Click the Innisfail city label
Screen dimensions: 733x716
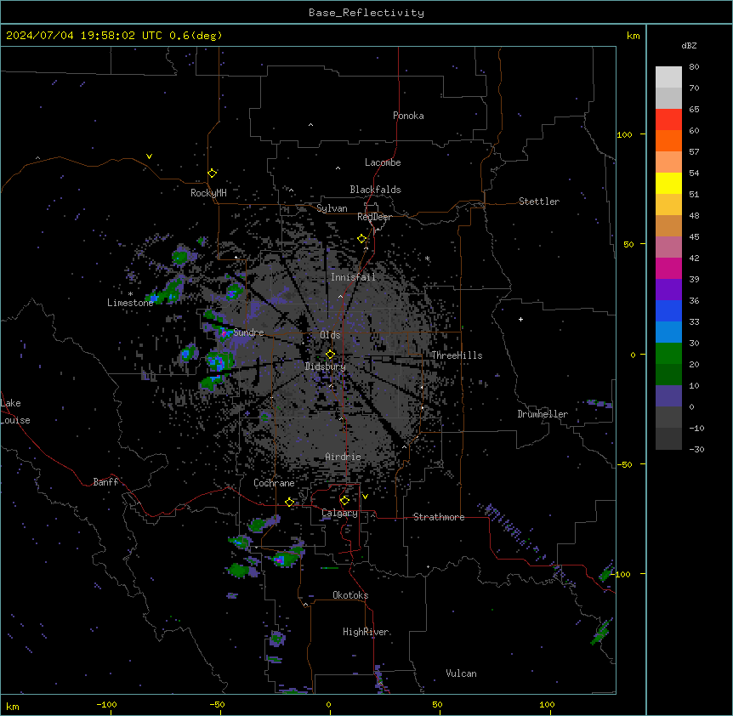coord(353,277)
